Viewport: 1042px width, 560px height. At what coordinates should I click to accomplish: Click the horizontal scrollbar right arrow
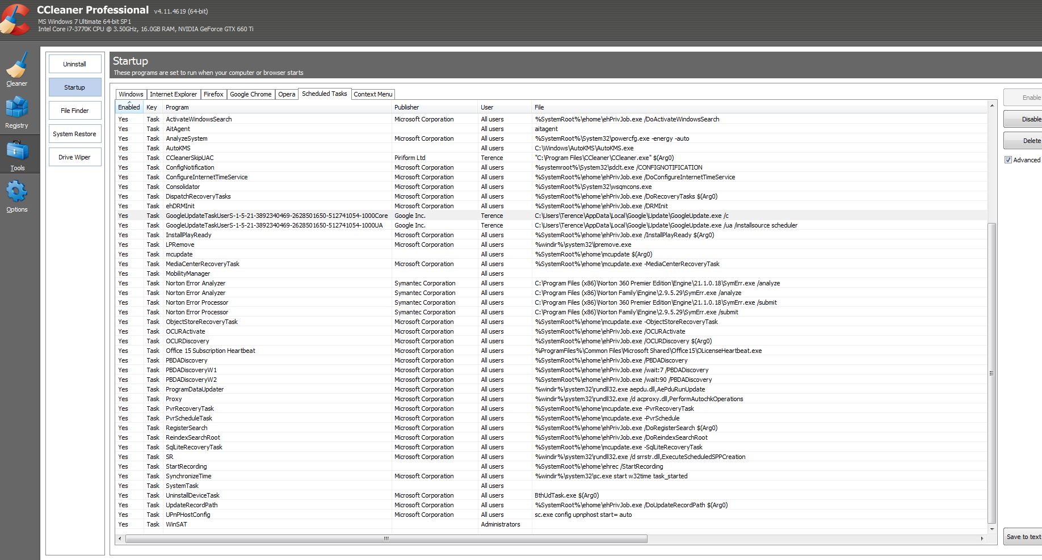tap(982, 538)
